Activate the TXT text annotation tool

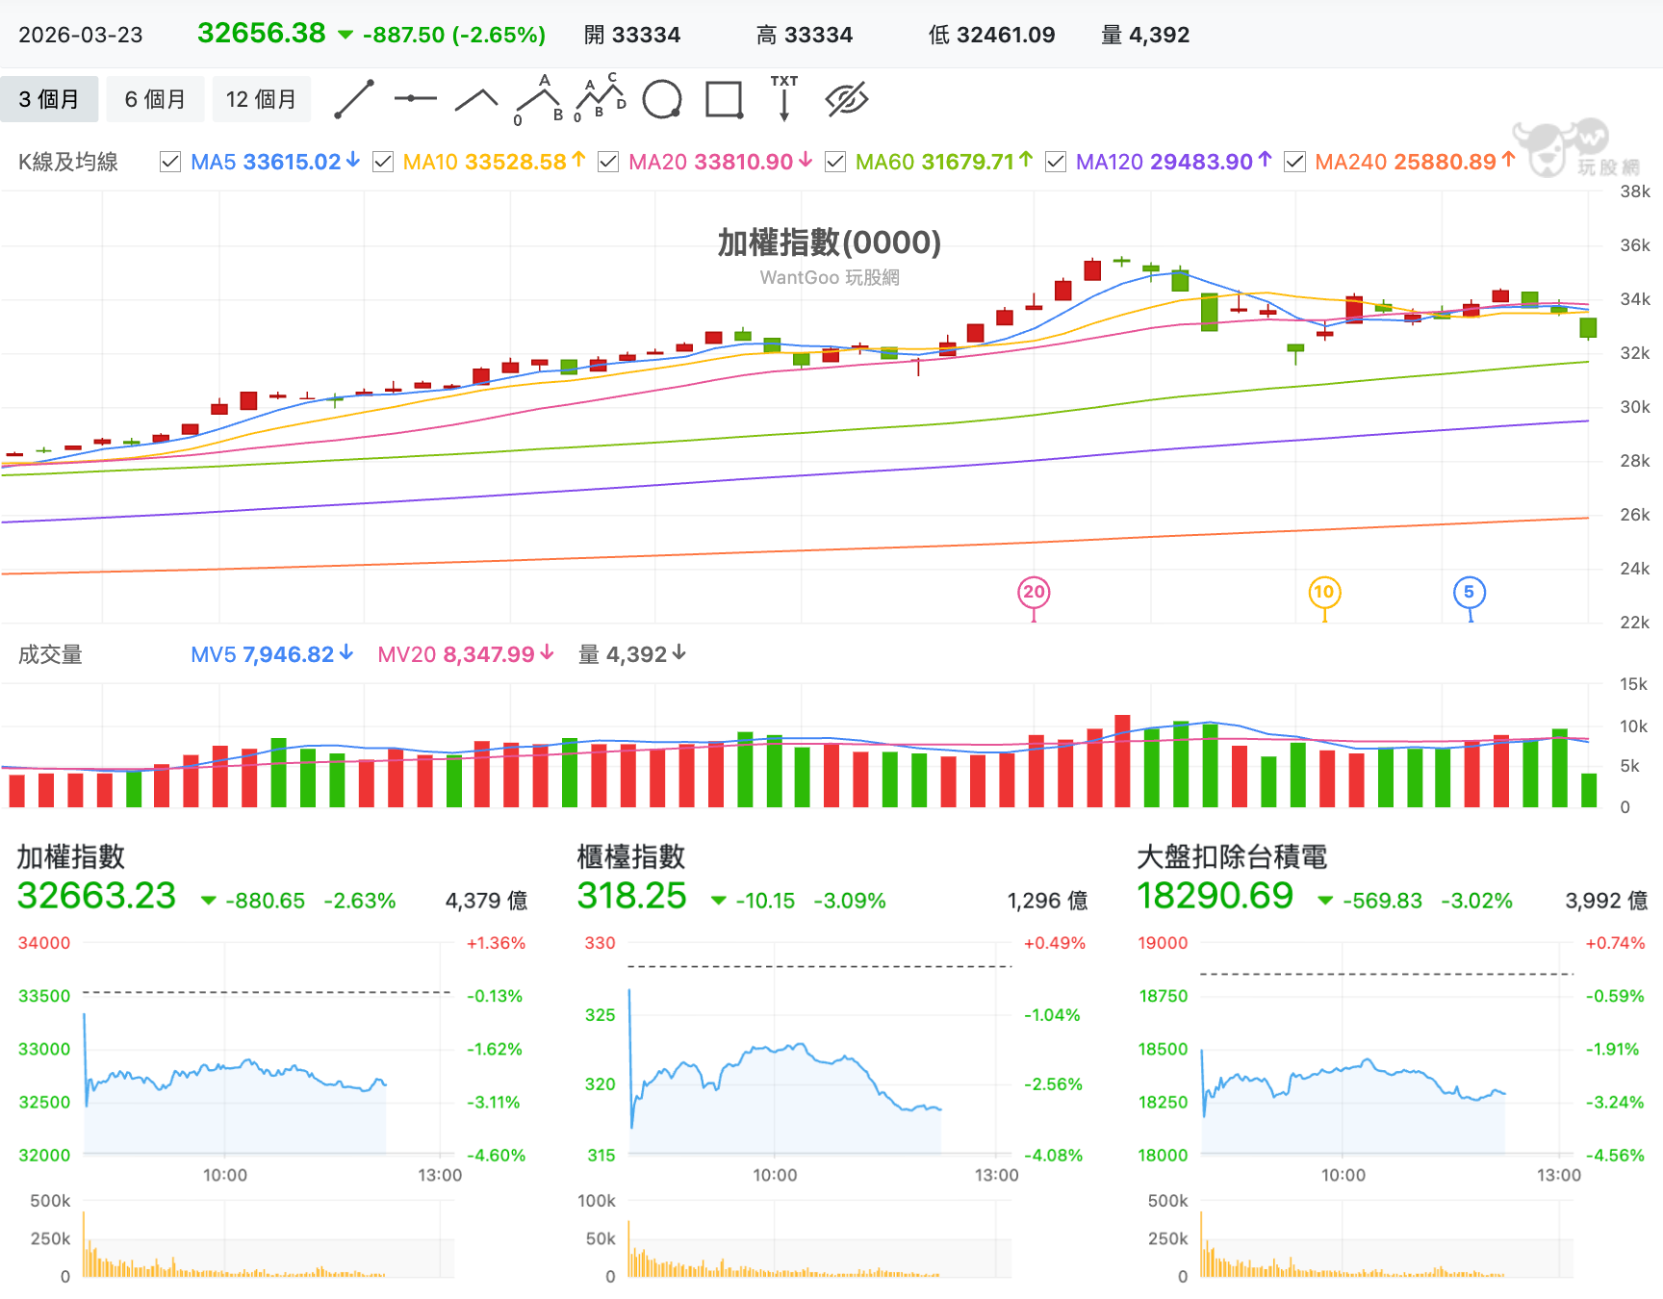click(x=784, y=98)
